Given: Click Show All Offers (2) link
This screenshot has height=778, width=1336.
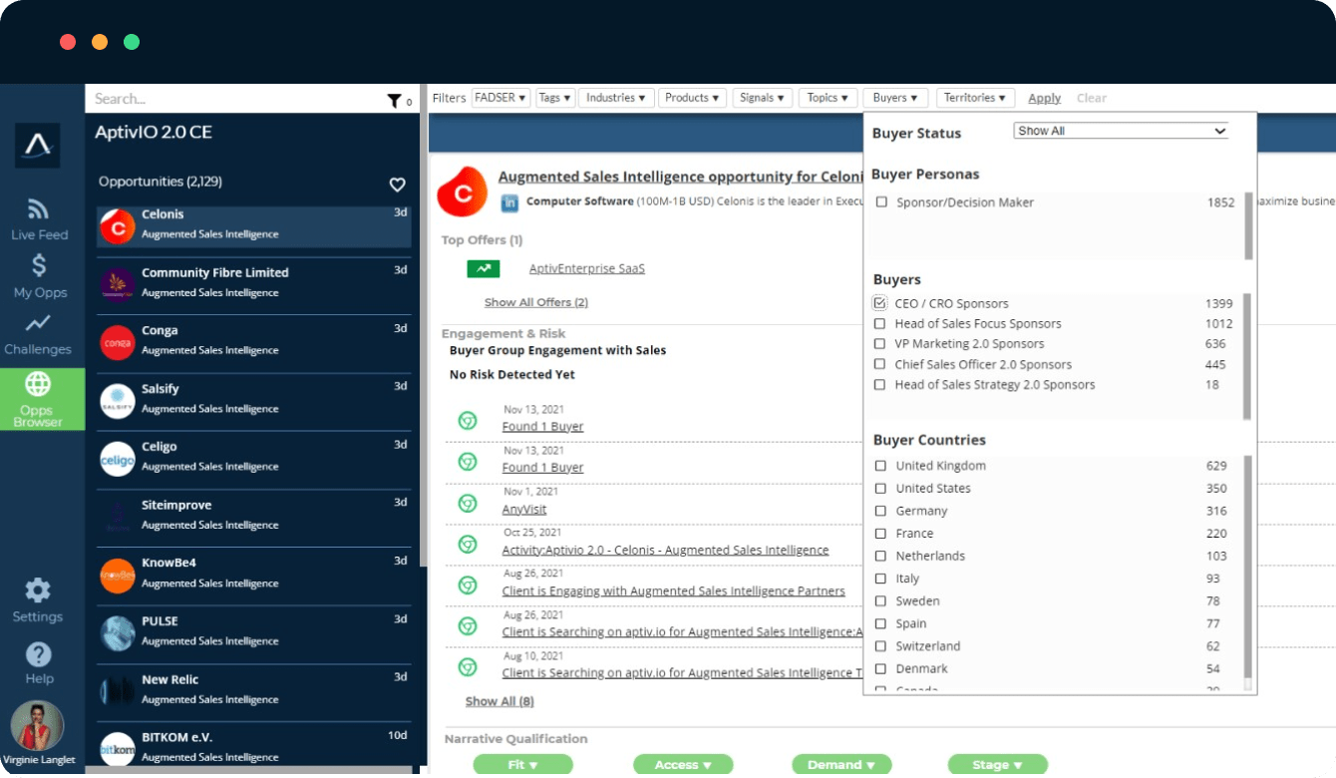Looking at the screenshot, I should pyautogui.click(x=535, y=302).
